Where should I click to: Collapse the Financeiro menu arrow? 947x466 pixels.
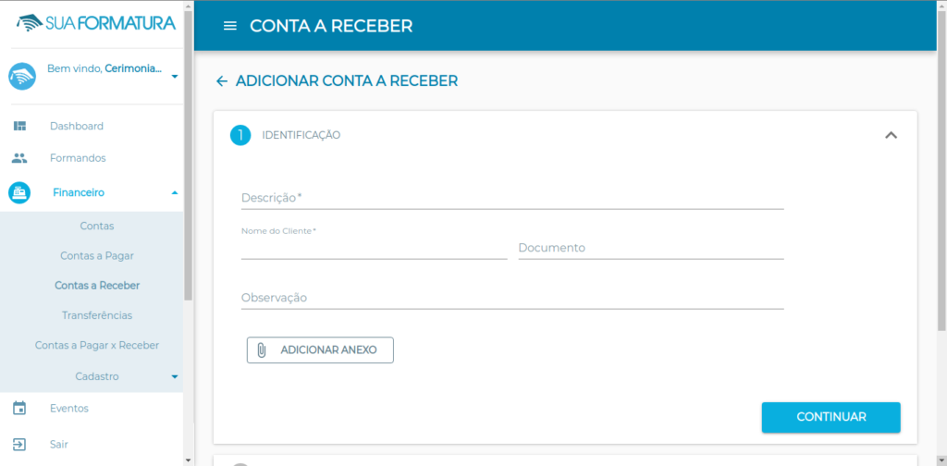click(x=175, y=192)
